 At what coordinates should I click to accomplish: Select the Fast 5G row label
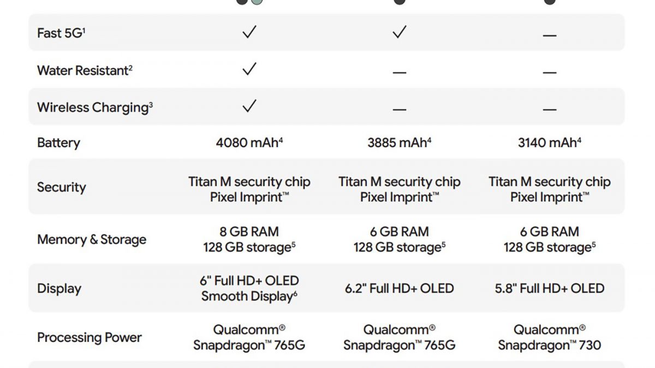[61, 33]
